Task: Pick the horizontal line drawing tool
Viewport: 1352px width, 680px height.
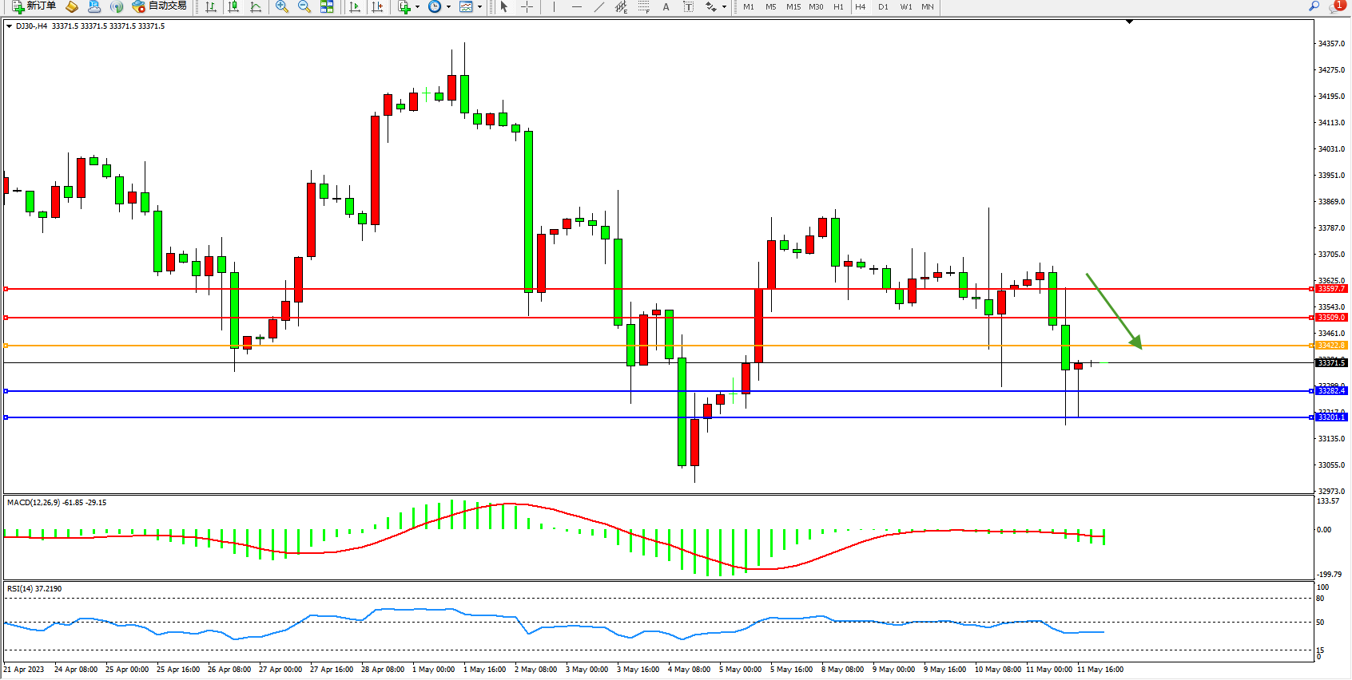Action: tap(576, 6)
